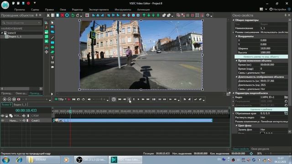The width and height of the screenshot is (292, 164).
Task: Click the folder browse icon next to 1.MP4
Action: (286, 97)
